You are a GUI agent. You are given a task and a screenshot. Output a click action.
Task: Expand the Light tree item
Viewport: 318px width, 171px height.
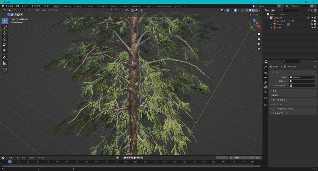(271, 28)
